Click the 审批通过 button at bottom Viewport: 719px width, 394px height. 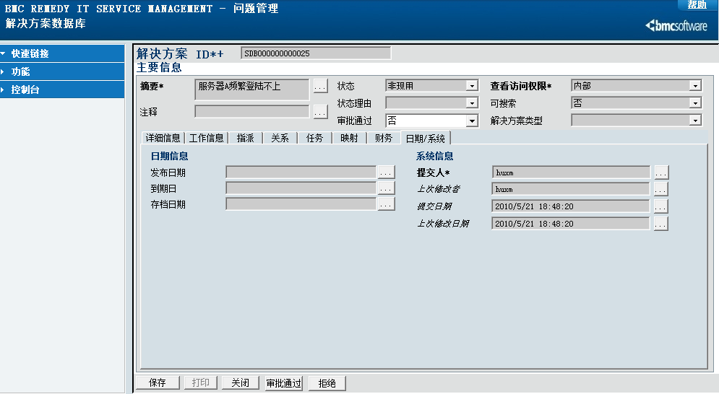coord(284,383)
